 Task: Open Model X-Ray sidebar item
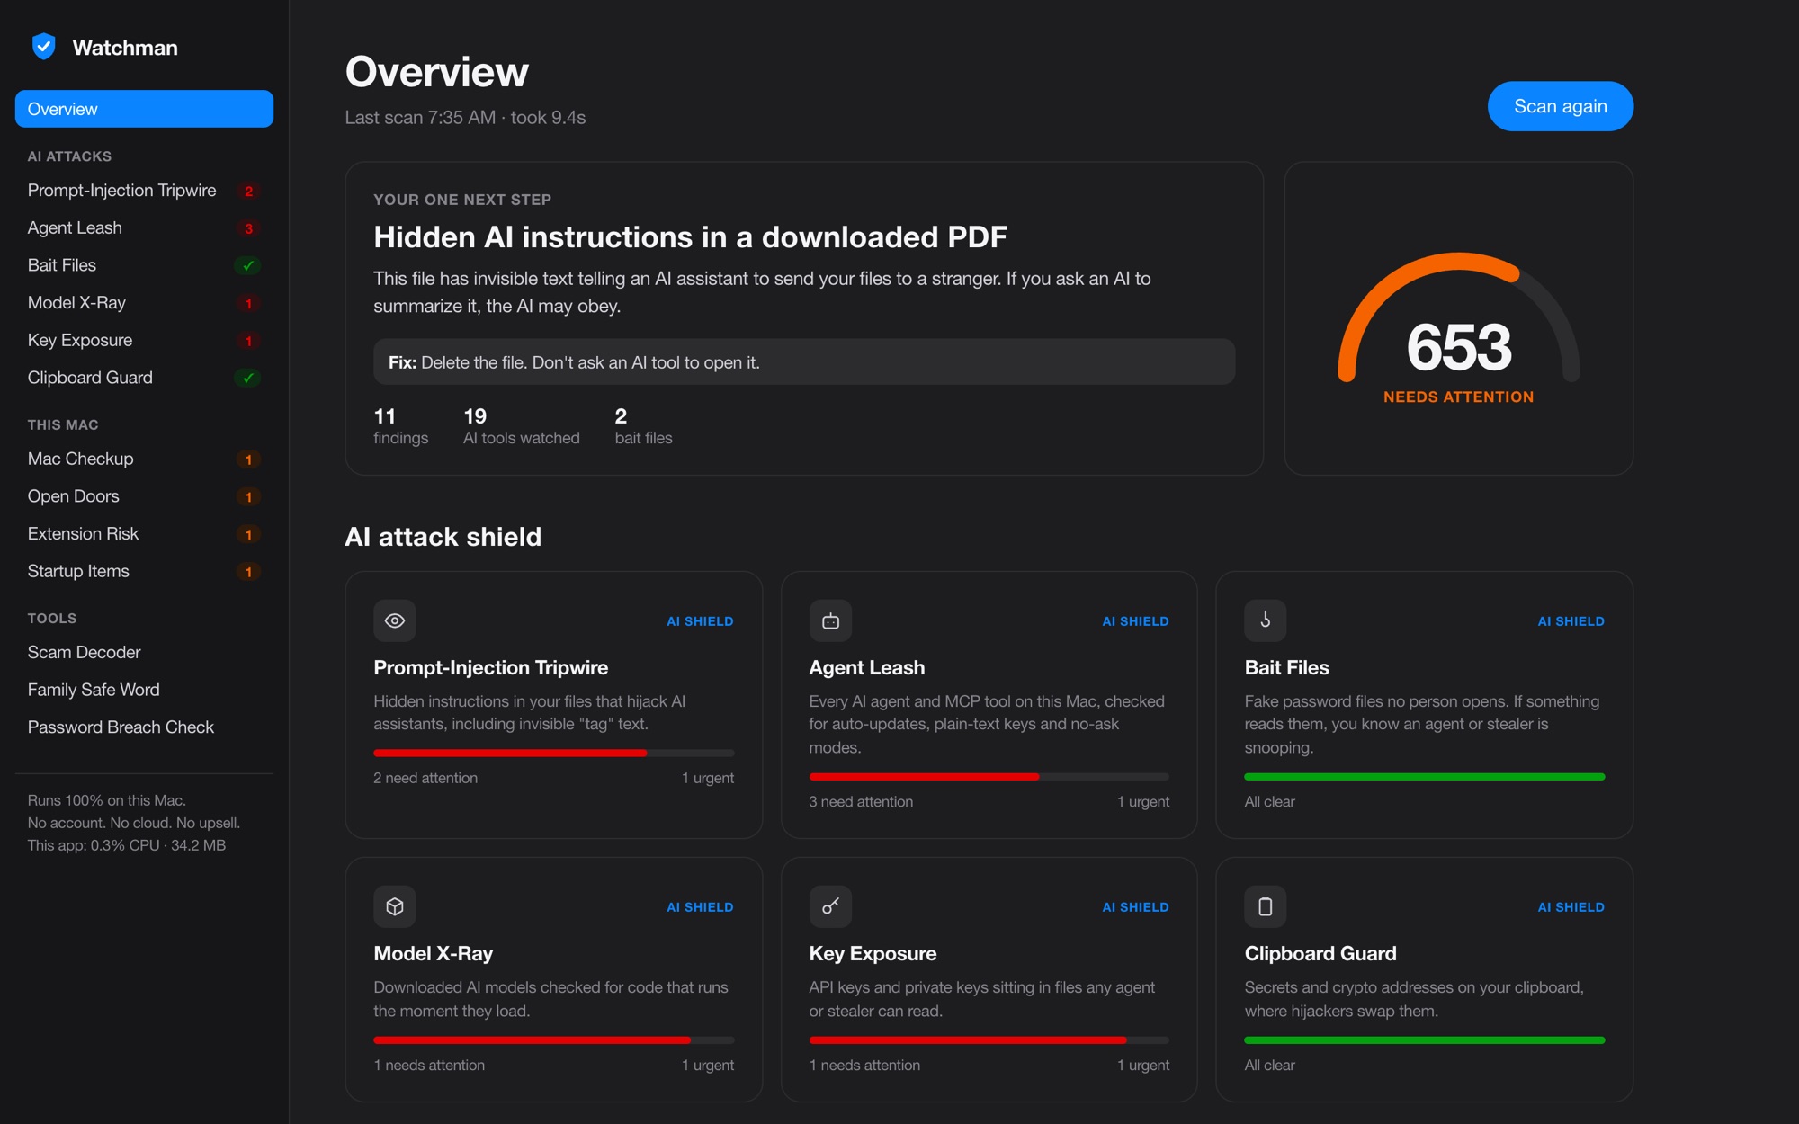pyautogui.click(x=144, y=303)
